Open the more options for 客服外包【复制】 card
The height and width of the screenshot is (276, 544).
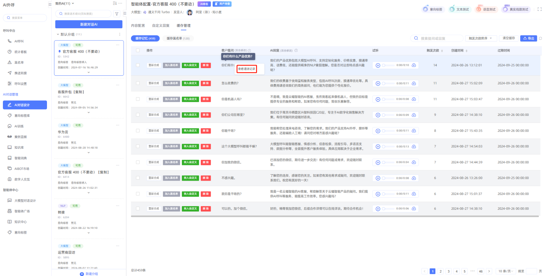[118, 85]
